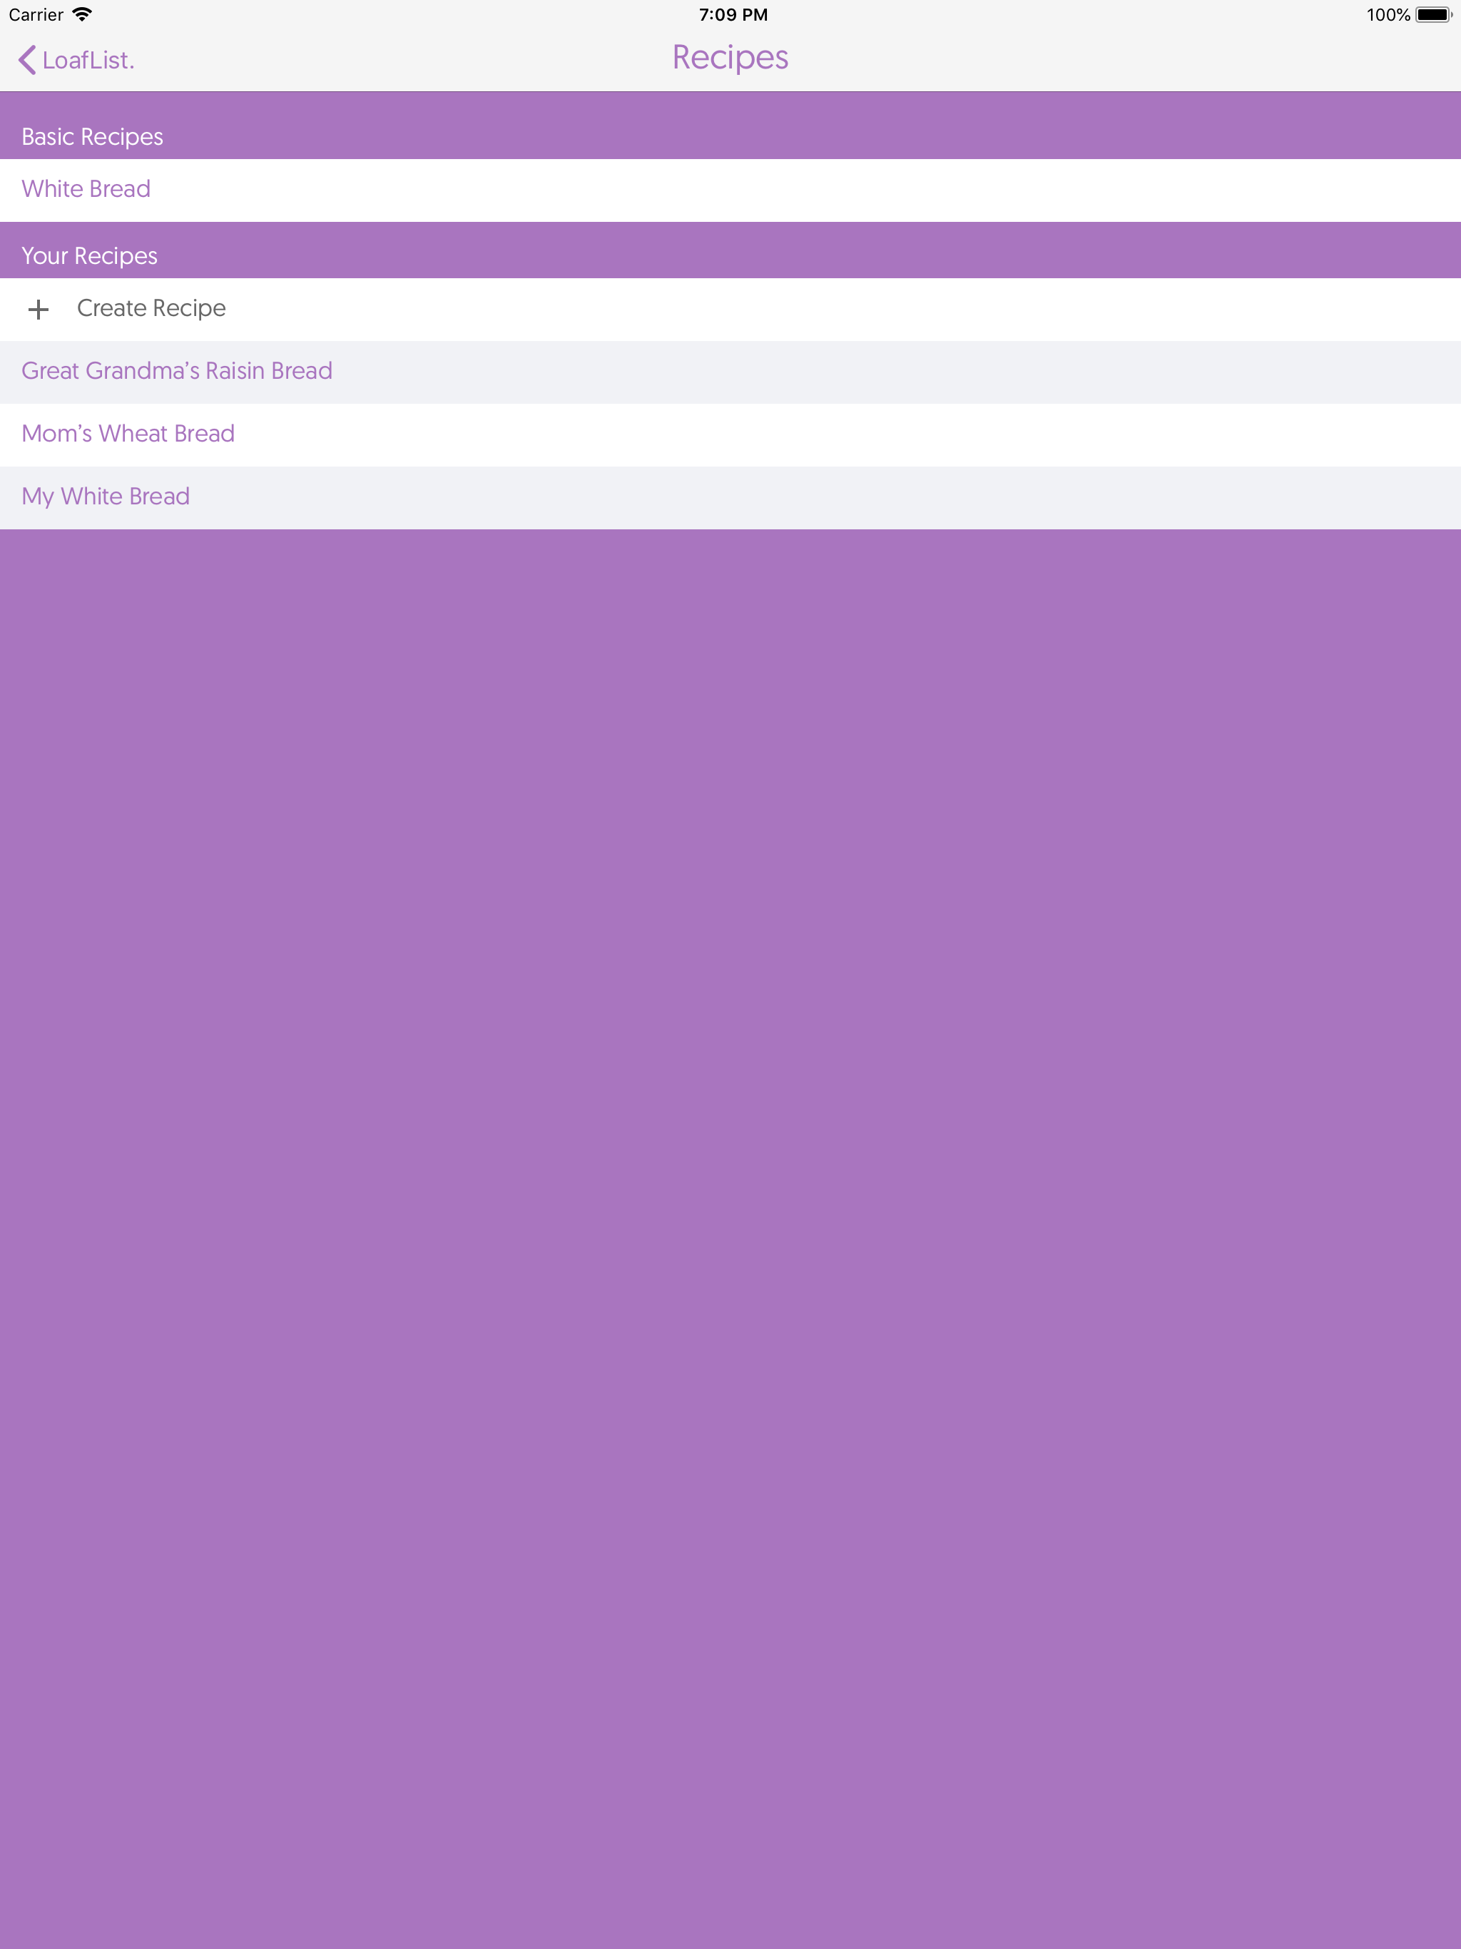Tap the Your Recipes section header
The height and width of the screenshot is (1949, 1461).
point(88,255)
